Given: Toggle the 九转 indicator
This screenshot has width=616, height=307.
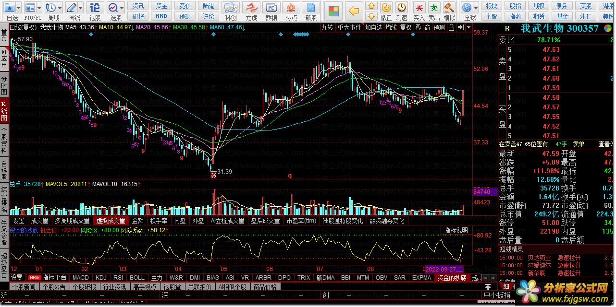Looking at the screenshot, I should click(327, 27).
